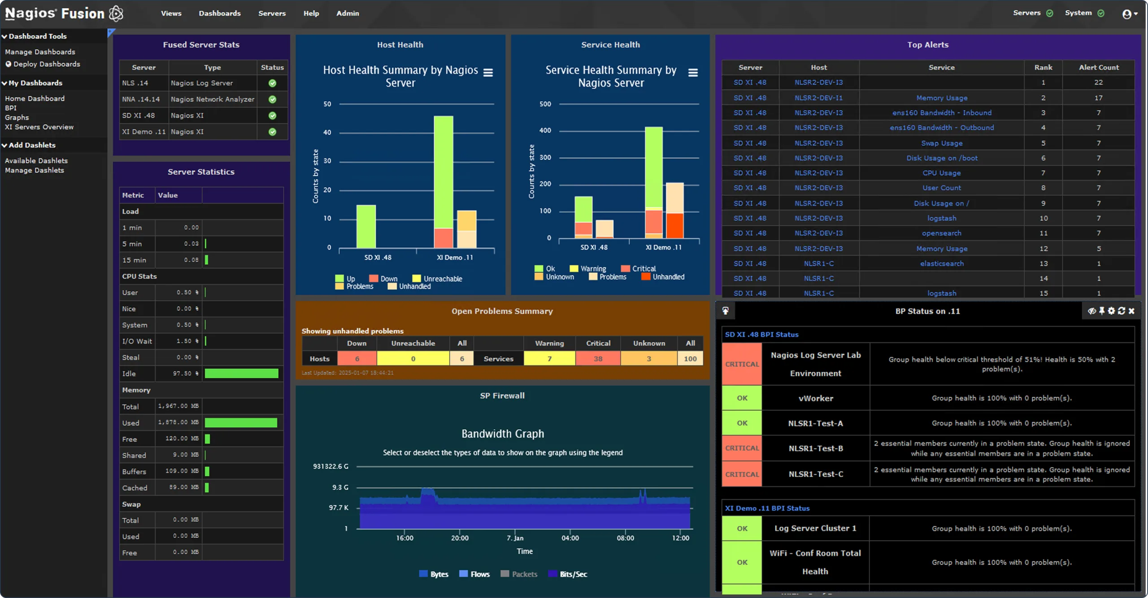
Task: Toggle BP Status dashlet visibility eye icon
Action: 1092,311
